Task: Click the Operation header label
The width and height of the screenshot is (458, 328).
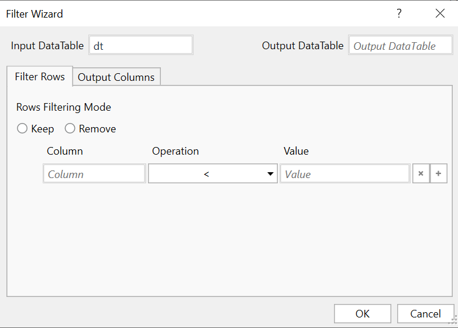Action: tap(175, 151)
